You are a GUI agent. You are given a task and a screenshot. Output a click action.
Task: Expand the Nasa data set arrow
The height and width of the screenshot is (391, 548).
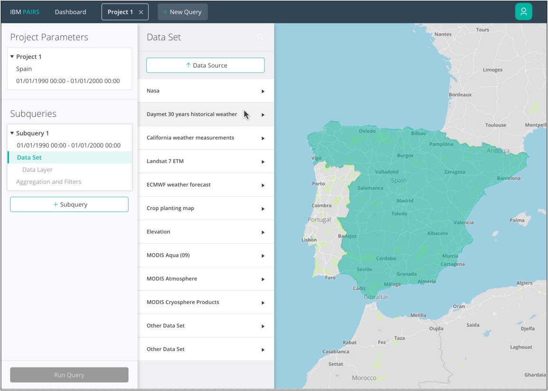263,91
